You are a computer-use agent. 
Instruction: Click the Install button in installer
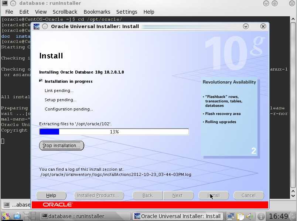point(214,195)
